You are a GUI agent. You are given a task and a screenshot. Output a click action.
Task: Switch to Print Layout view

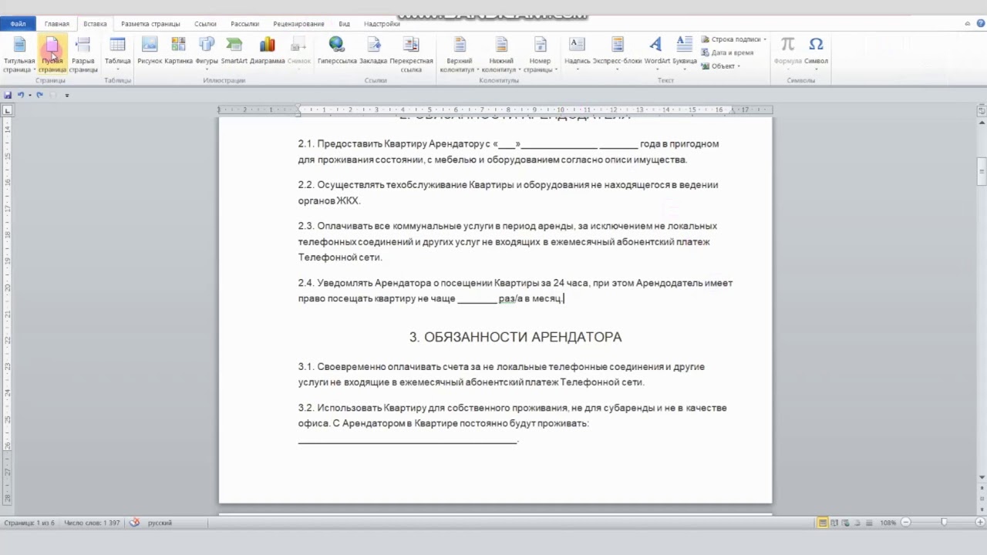coord(823,523)
